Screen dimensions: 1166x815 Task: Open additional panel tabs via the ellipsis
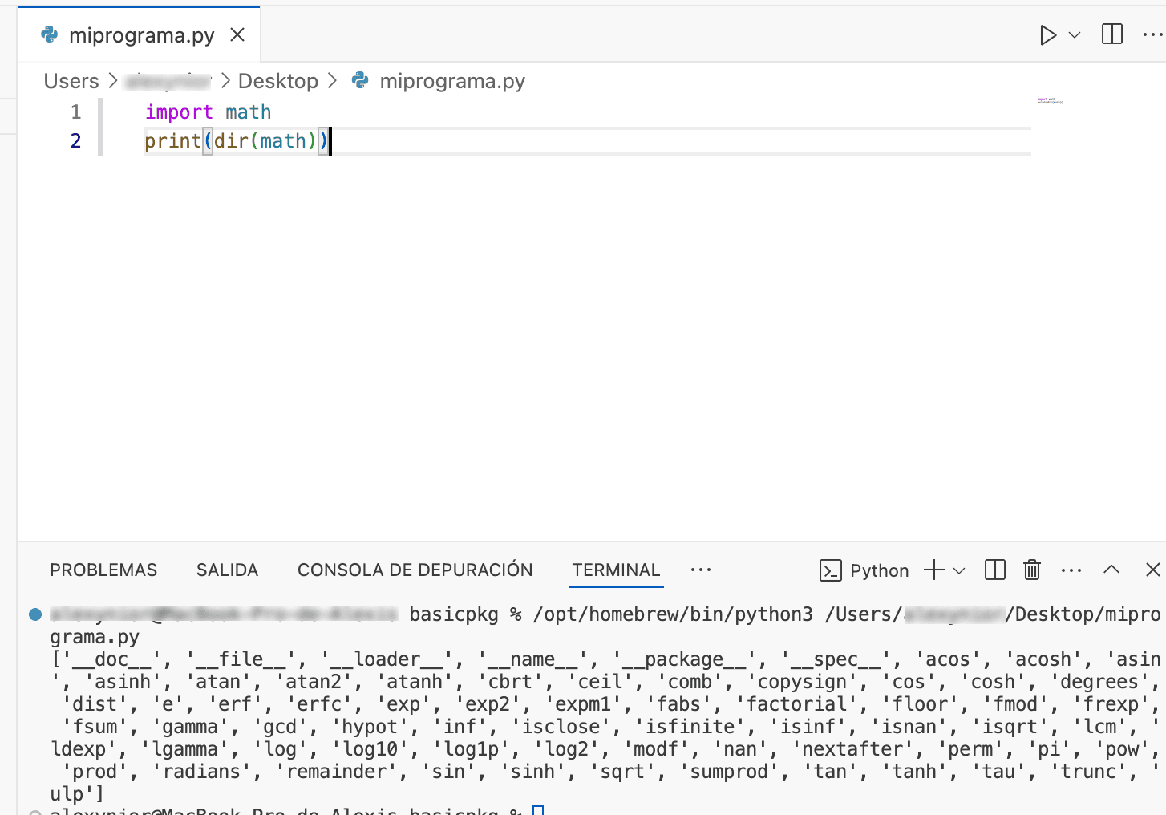pyautogui.click(x=701, y=570)
